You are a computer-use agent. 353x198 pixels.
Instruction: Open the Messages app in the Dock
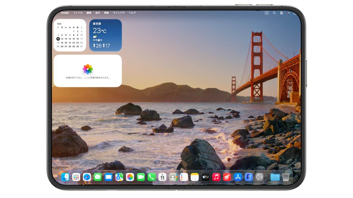(98, 177)
